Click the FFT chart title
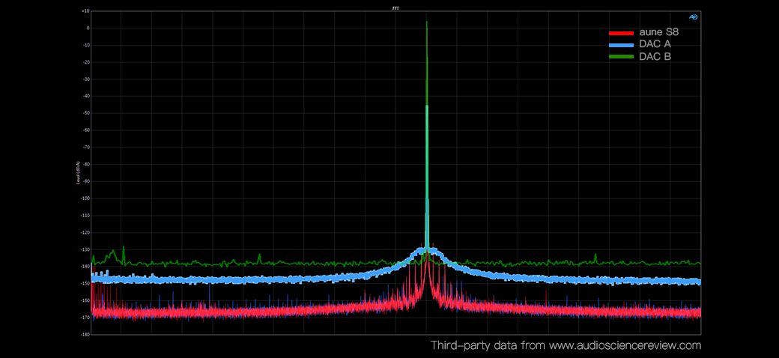Viewport: 779px width, 358px height. (x=395, y=7)
